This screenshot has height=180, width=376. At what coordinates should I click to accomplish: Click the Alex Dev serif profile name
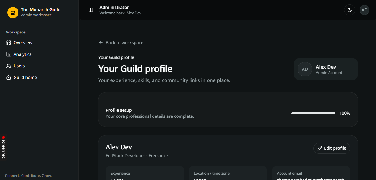119,147
